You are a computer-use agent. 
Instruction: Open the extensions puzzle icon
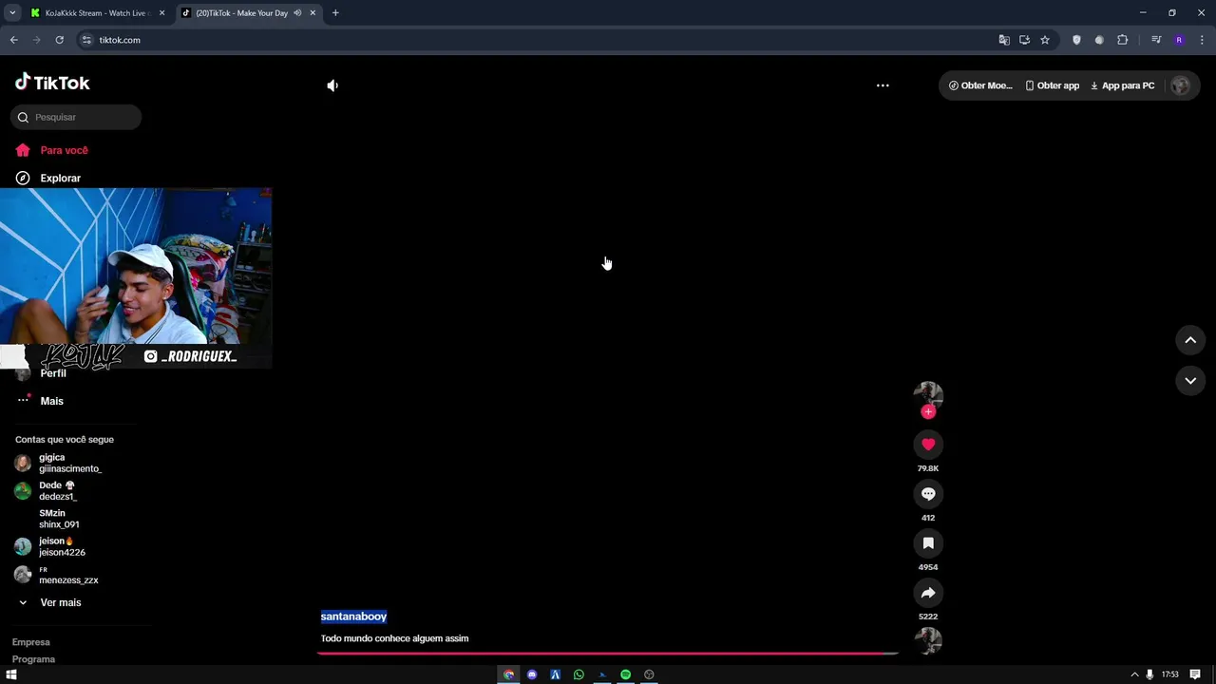(1122, 40)
